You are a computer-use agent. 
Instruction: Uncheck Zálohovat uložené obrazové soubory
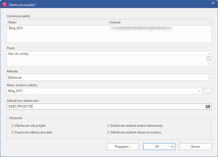point(108,132)
